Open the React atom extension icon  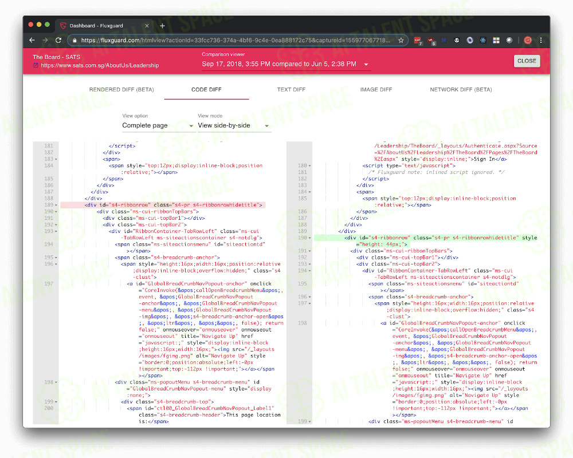tap(483, 41)
